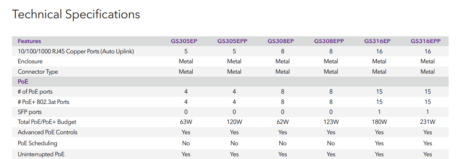Click the Features header label
This screenshot has width=462, height=159.
29,41
